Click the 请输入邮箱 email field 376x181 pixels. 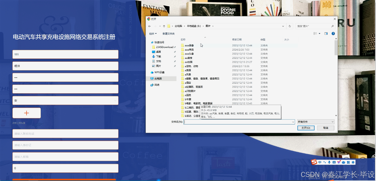point(65,156)
